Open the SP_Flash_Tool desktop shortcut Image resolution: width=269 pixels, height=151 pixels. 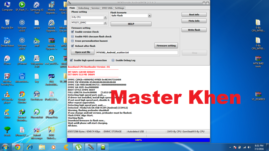pos(22,5)
